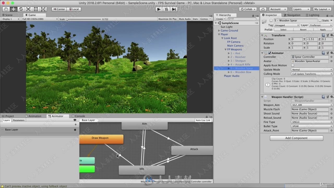The image size is (334, 188).
Task: Toggle Apply Root Motion checkbox
Action: [x=293, y=66]
